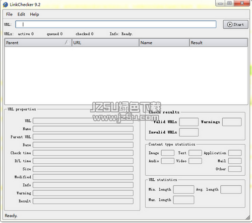Image resolution: width=252 pixels, height=223 pixels.
Task: Sort the table by URL column
Action: click(105, 43)
